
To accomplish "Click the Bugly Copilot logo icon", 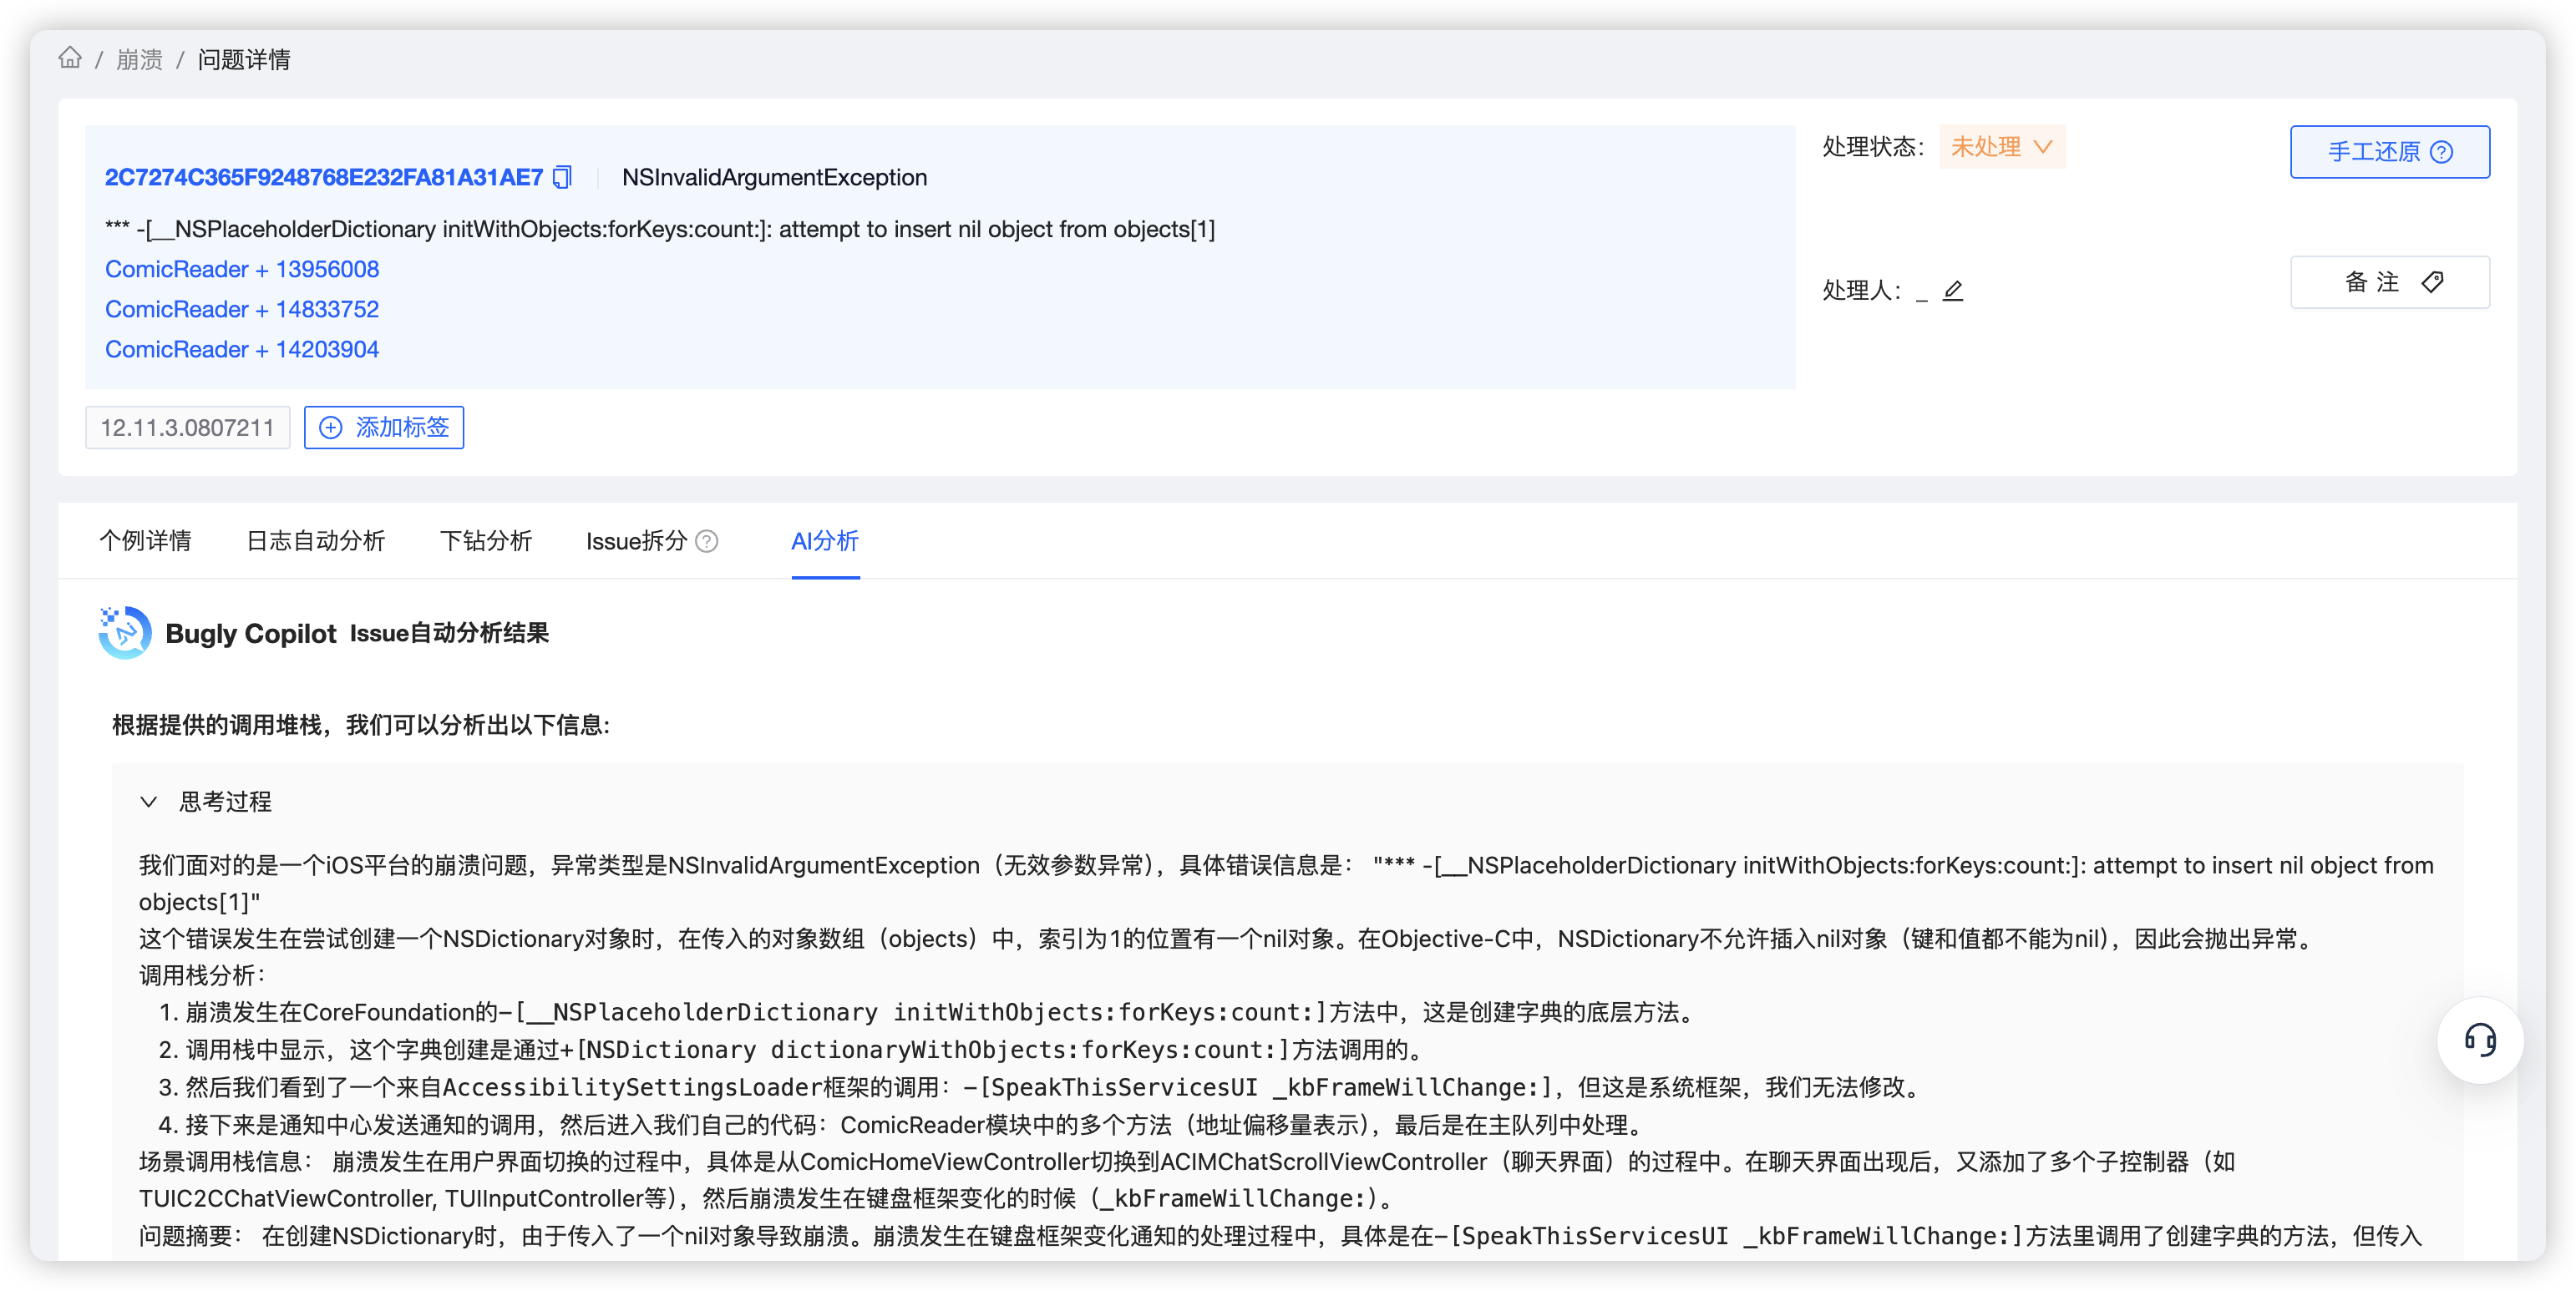I will tap(125, 633).
